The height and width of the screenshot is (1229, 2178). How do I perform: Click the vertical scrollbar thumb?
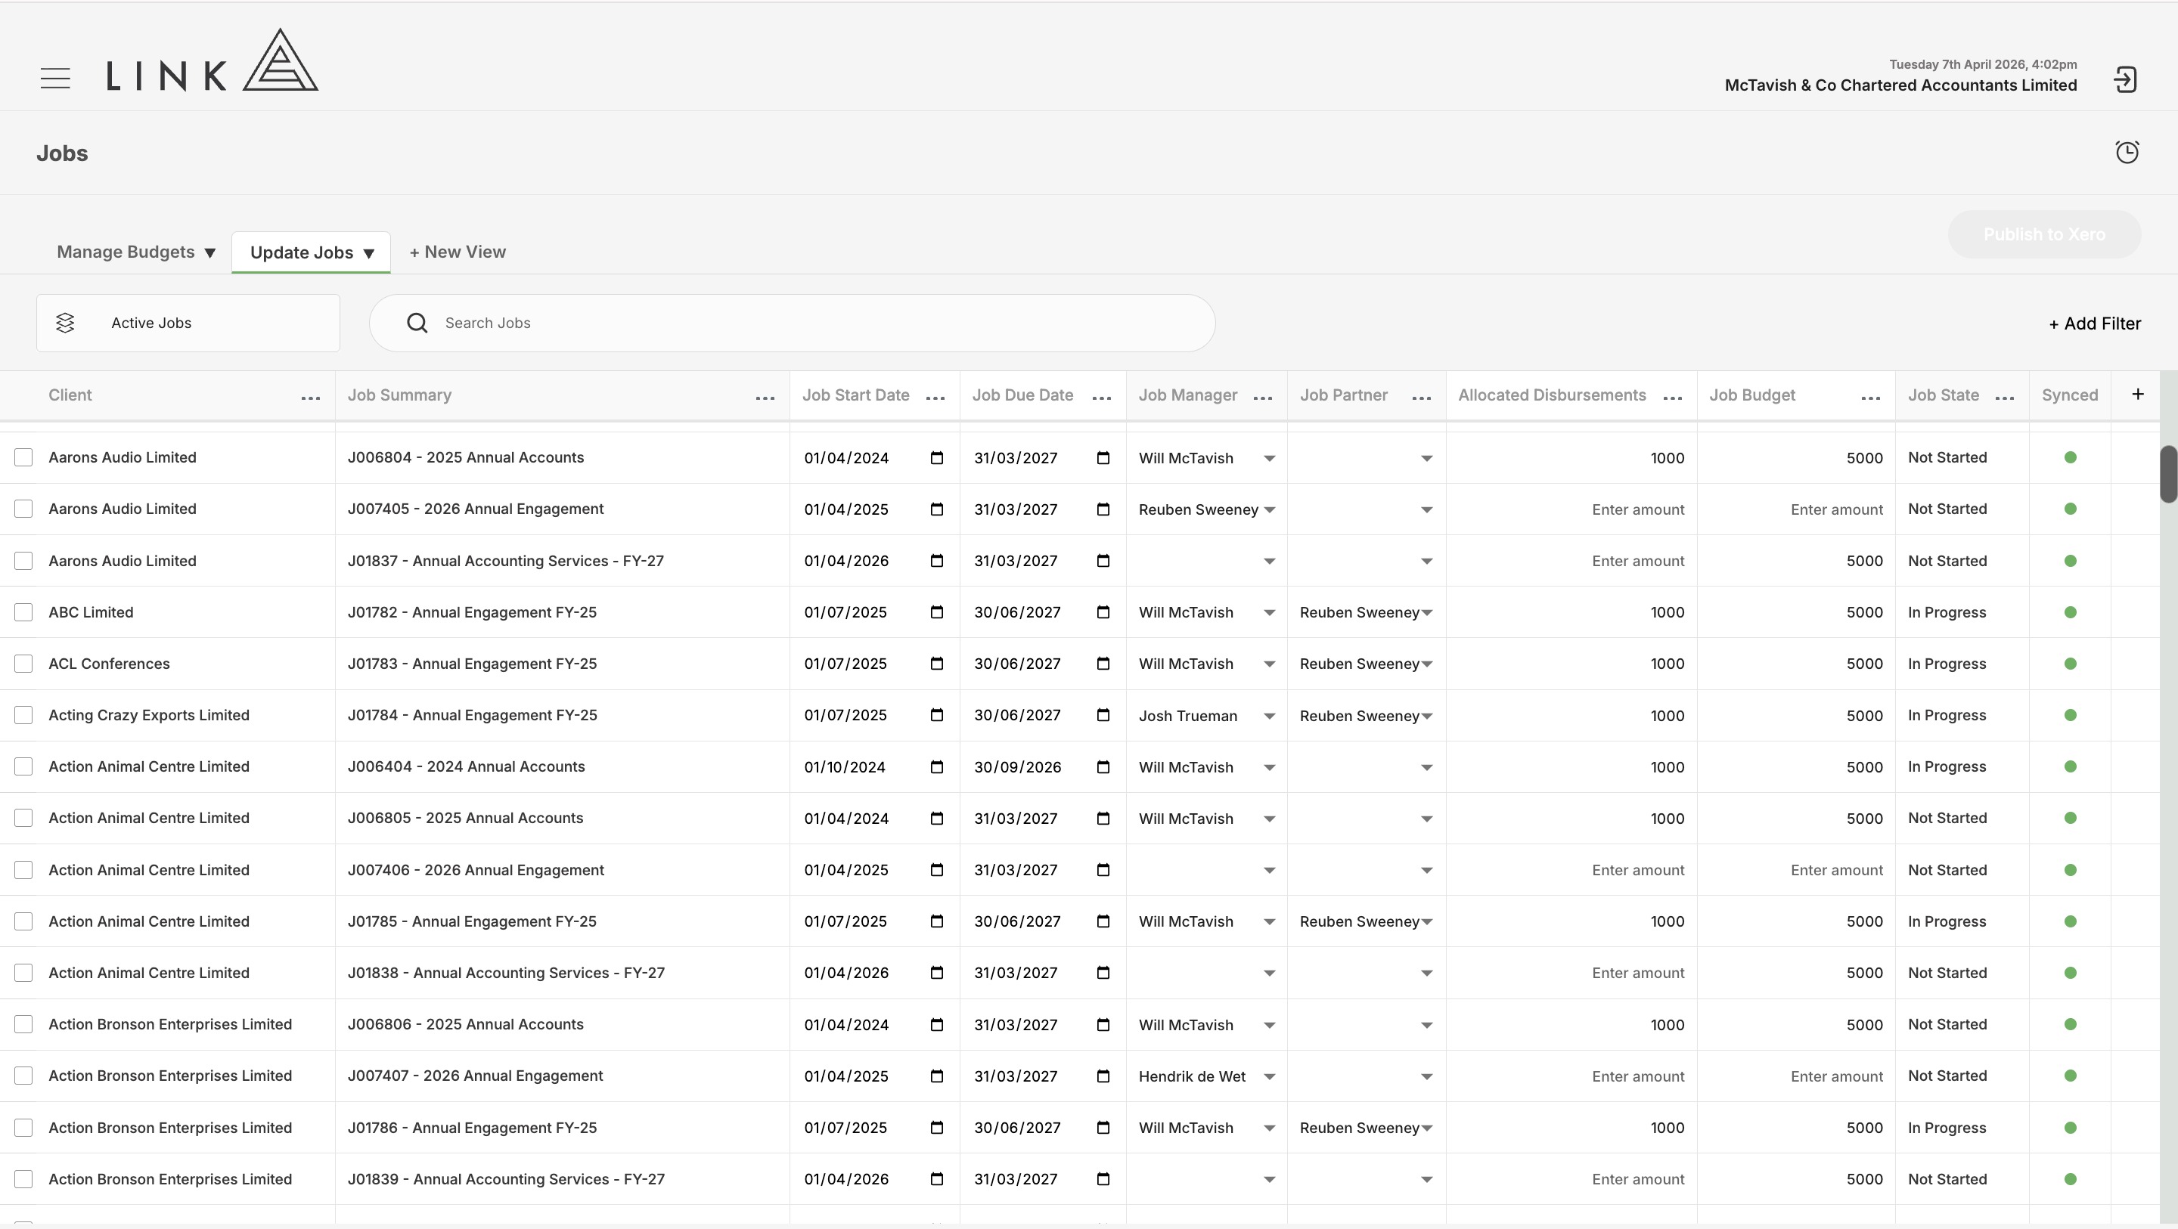pyautogui.click(x=2169, y=473)
